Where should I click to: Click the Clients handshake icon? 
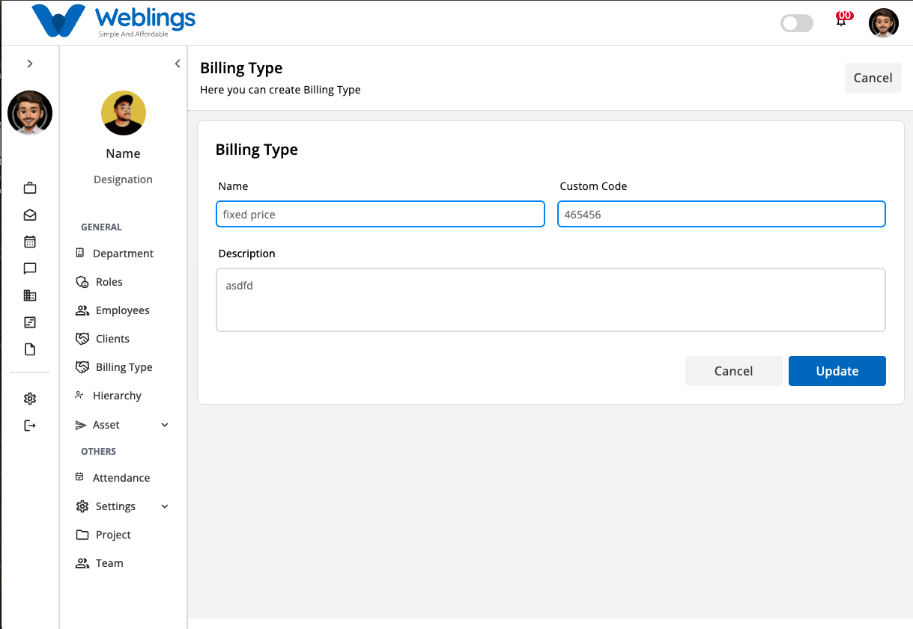[82, 339]
